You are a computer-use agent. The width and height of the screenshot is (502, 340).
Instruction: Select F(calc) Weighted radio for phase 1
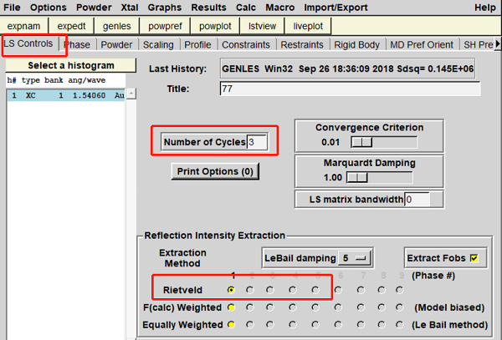coord(232,307)
